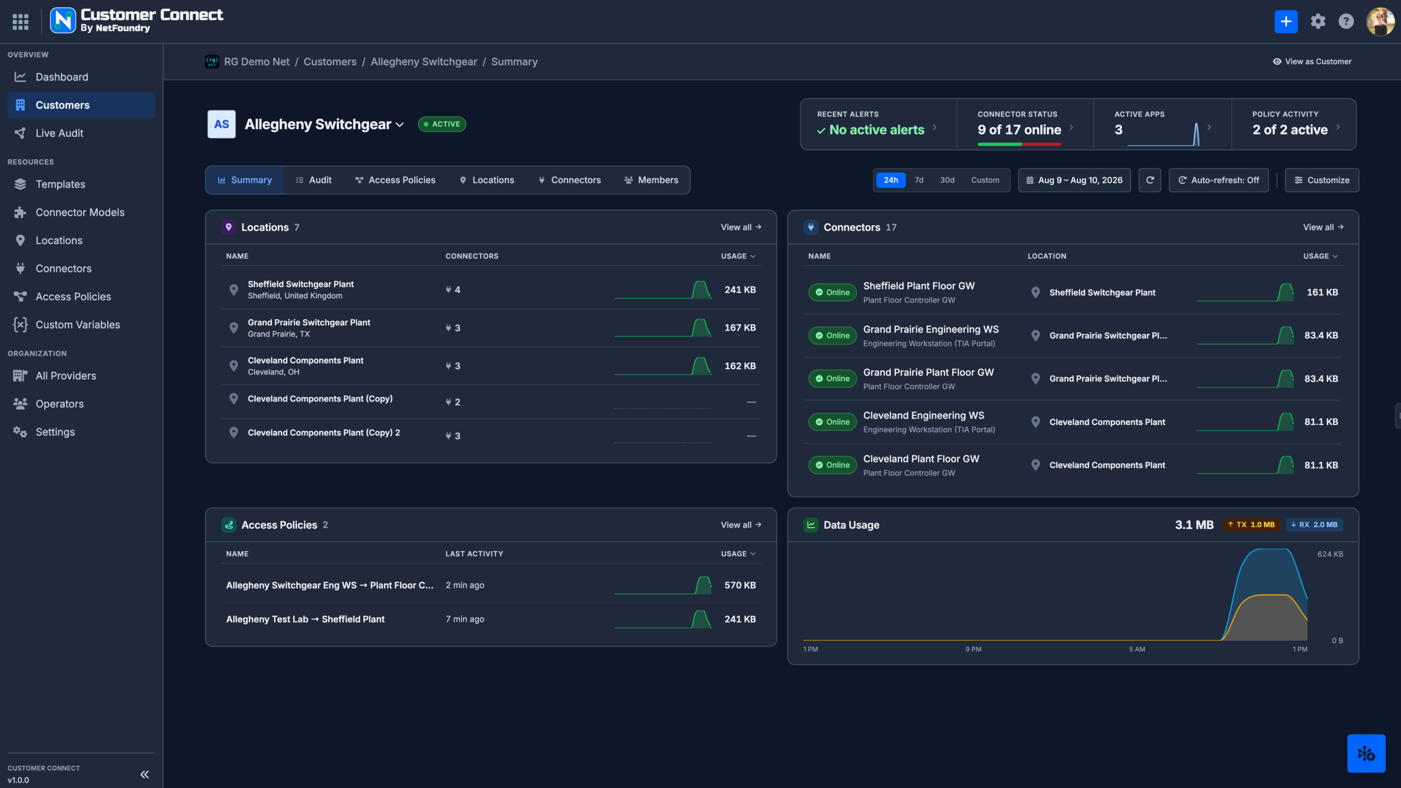The image size is (1401, 788).
Task: Switch to the Access Policies tab
Action: (395, 180)
